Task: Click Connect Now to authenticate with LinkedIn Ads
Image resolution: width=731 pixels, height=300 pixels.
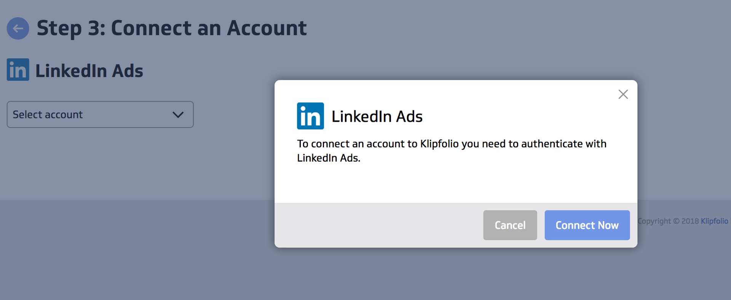Action: click(x=587, y=225)
